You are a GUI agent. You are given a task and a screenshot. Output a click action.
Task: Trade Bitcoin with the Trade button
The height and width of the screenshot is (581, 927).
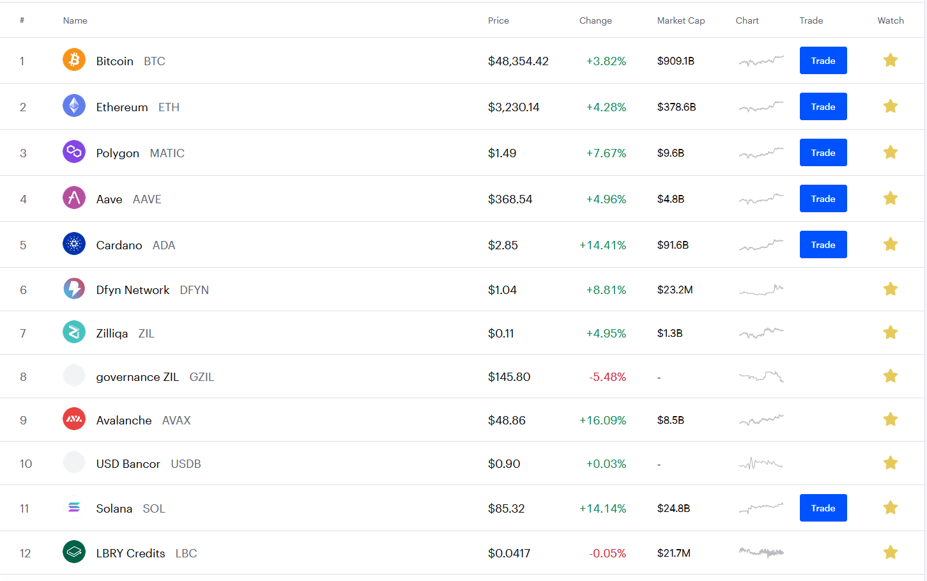tap(824, 61)
